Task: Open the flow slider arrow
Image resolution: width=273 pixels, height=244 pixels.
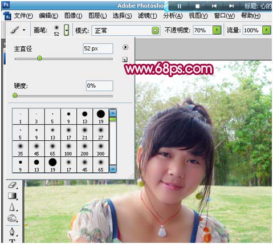Action: [x=266, y=30]
